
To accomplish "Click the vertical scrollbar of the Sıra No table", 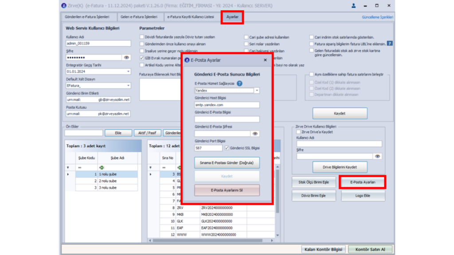I will tap(278, 191).
